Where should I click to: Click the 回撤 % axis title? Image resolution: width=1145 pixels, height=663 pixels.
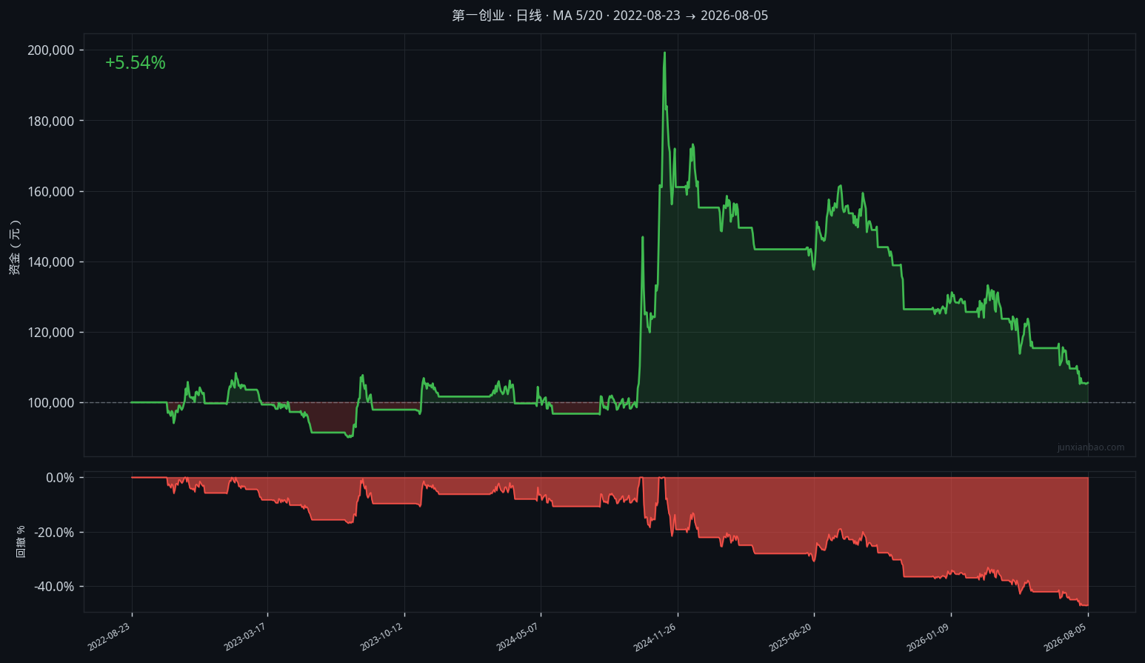(21, 542)
